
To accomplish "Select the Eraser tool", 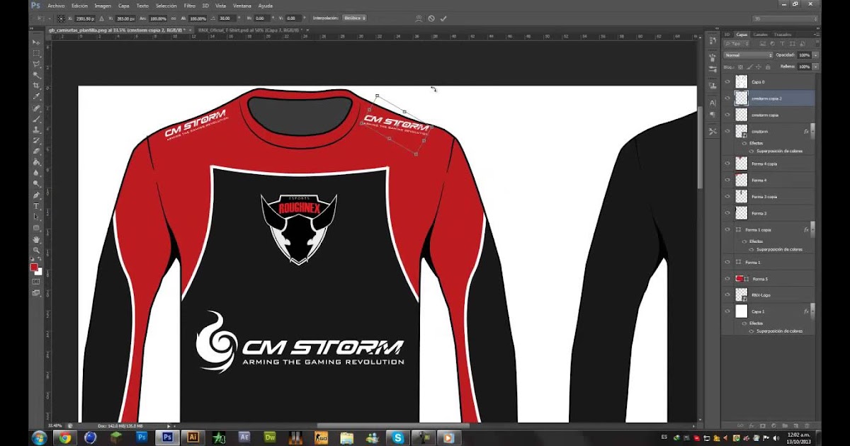I will pos(37,151).
